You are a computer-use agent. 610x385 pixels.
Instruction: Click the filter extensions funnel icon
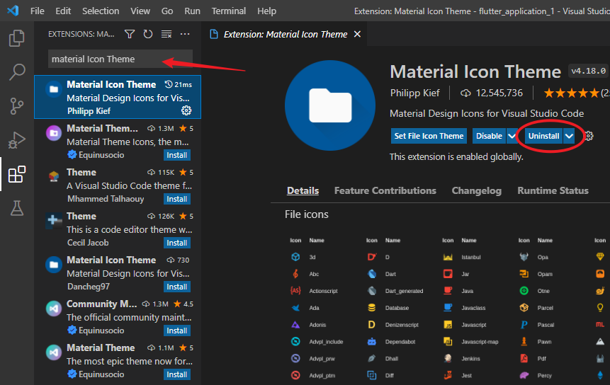pos(130,34)
